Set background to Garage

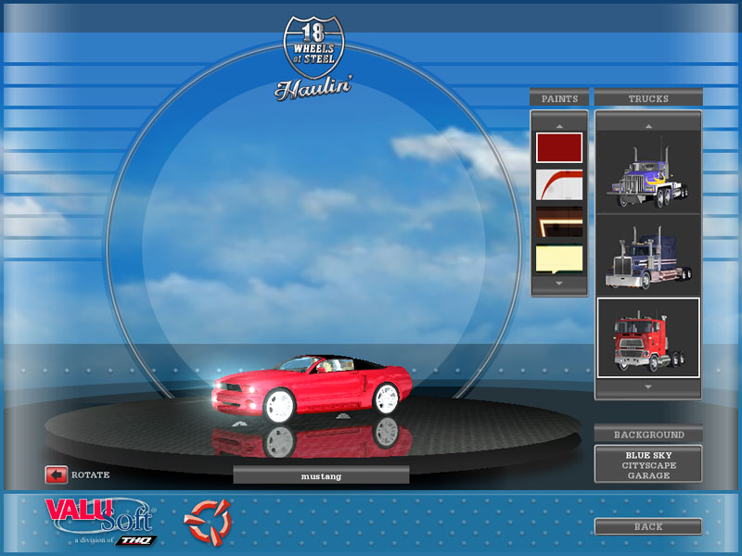pyautogui.click(x=648, y=475)
